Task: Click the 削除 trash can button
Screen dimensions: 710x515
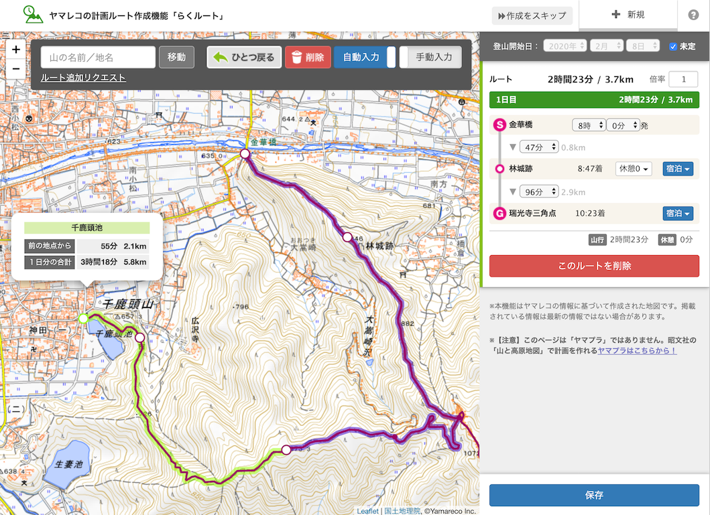Action: (308, 58)
